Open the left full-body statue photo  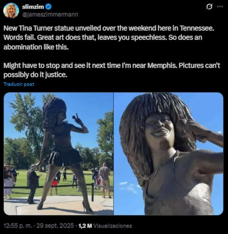(x=58, y=154)
